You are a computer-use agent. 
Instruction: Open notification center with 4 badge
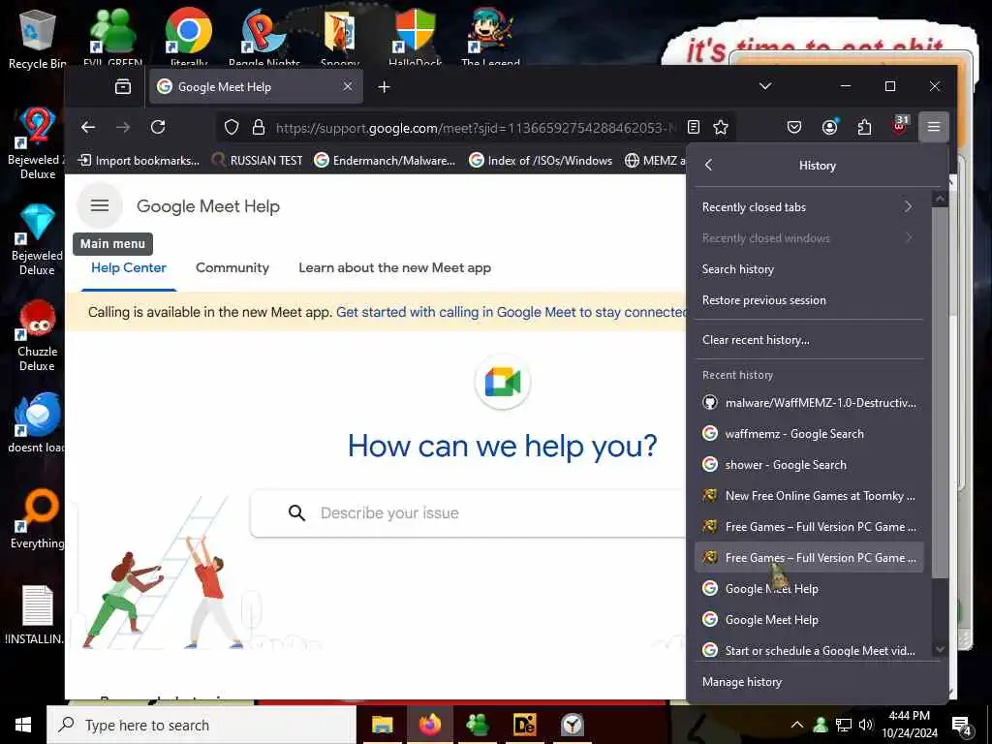[x=962, y=725]
